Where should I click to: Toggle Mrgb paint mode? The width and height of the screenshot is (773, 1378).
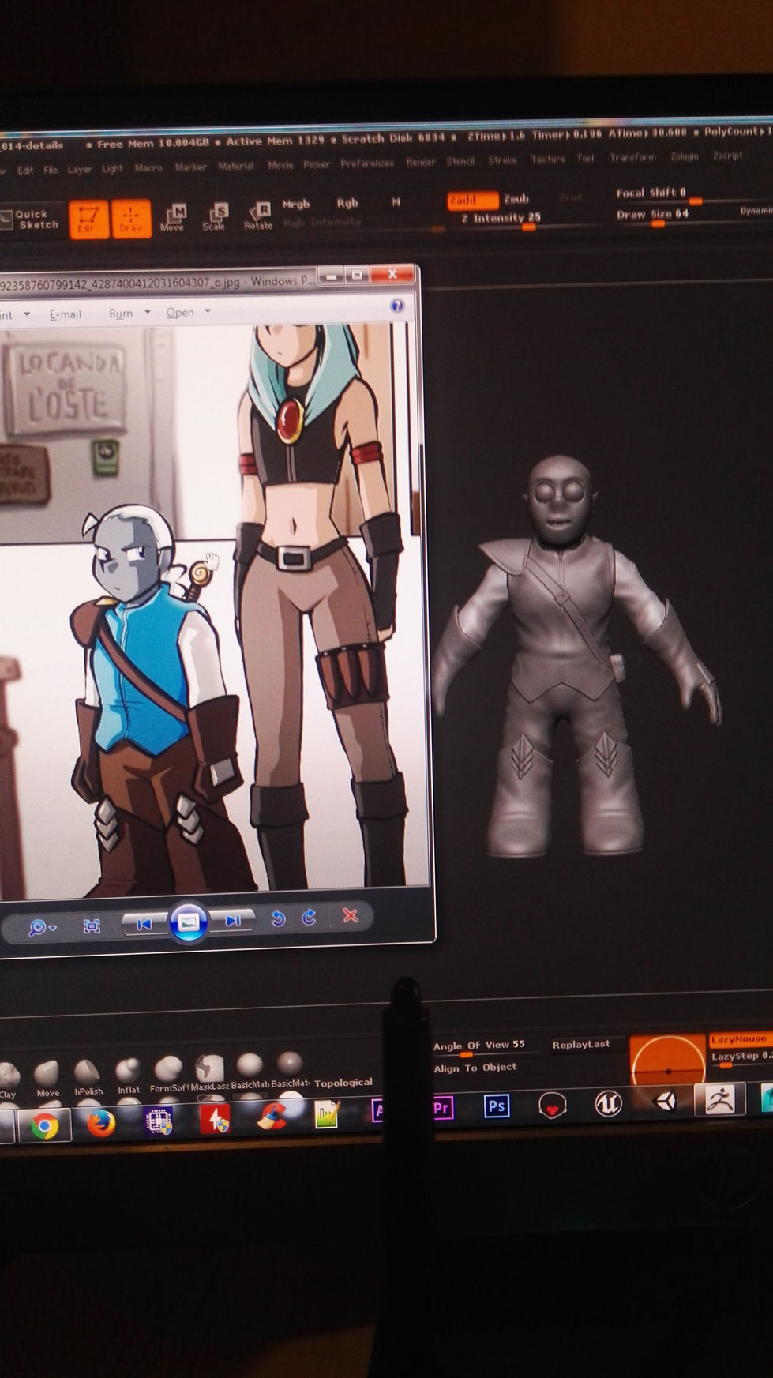pos(296,204)
